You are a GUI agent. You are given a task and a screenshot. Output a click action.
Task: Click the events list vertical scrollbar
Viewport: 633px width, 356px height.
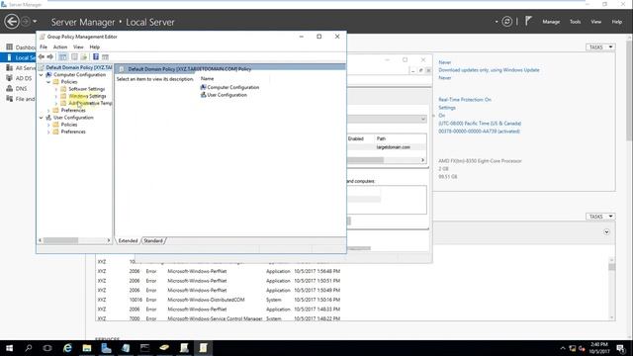[x=612, y=289]
